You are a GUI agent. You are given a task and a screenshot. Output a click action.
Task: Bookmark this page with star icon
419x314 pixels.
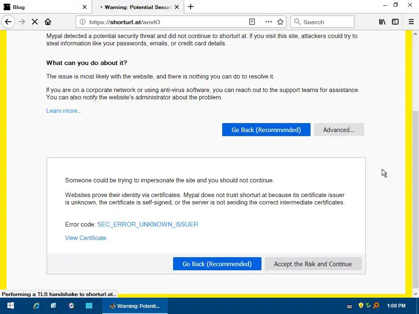click(x=280, y=22)
